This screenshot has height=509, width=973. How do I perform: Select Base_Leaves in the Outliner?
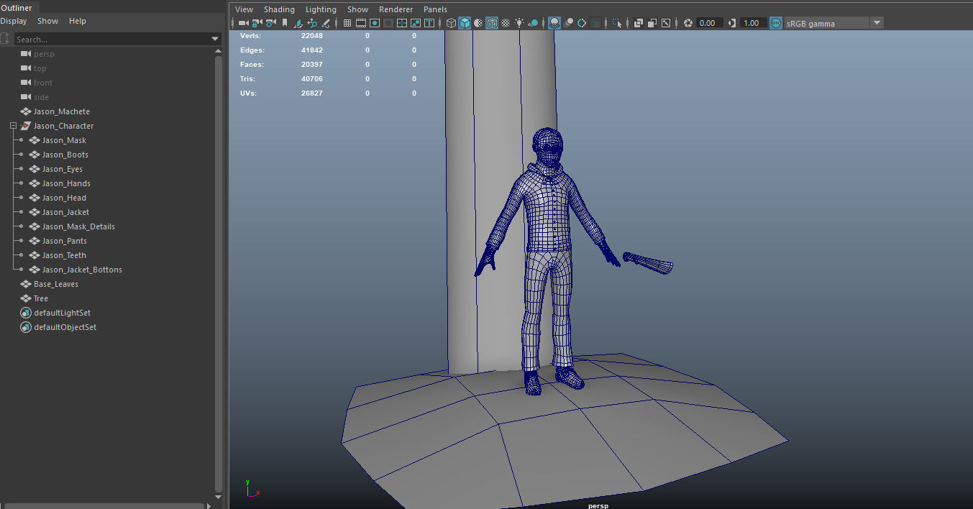coord(56,284)
